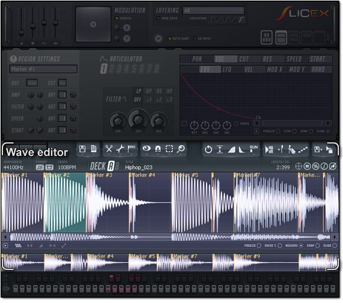
Task: Choose the HP filter type
Action: coord(169,92)
